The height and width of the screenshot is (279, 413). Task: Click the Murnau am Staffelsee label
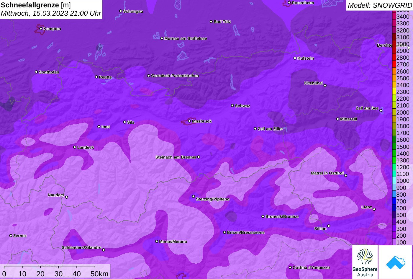pos(186,38)
